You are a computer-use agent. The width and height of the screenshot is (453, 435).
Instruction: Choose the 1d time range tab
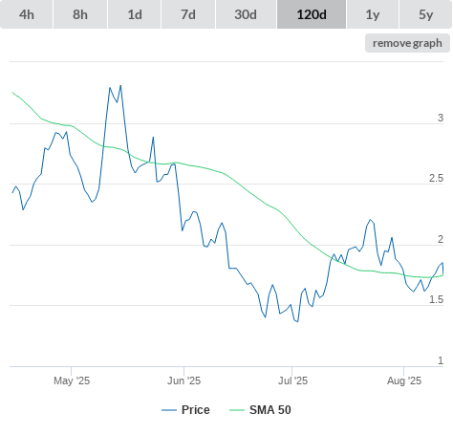[135, 14]
